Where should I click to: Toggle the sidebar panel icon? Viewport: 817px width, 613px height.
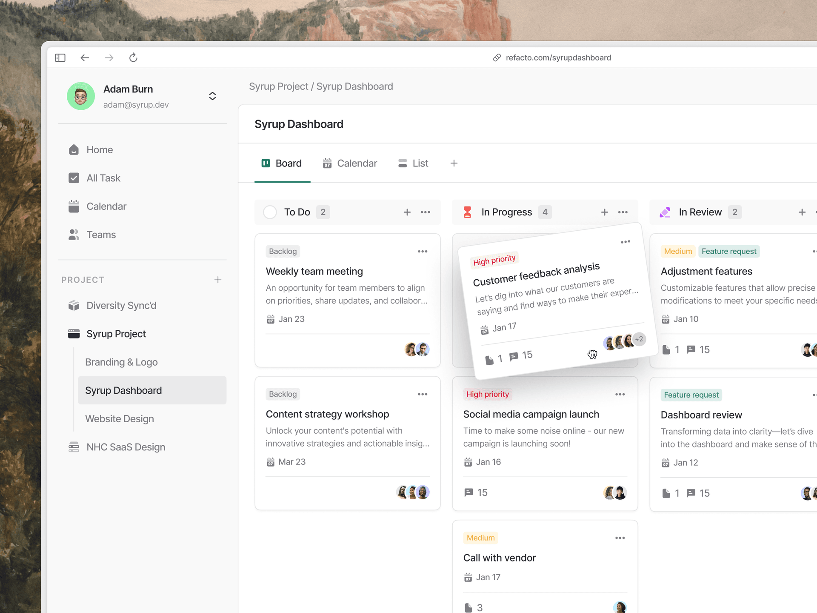[x=60, y=57]
